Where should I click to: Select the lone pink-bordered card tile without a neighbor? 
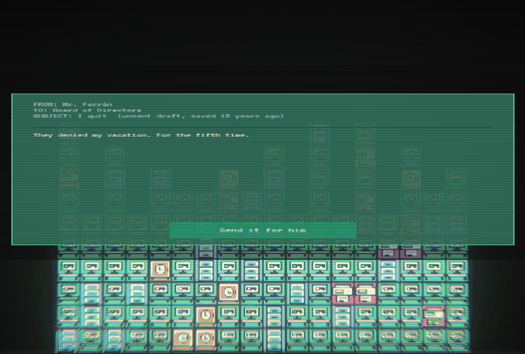click(434, 315)
